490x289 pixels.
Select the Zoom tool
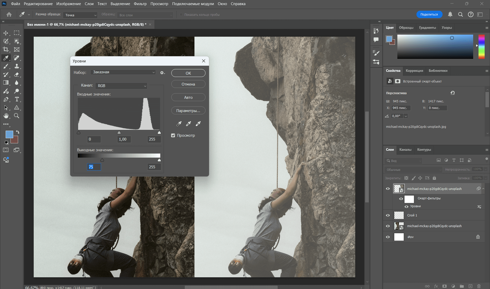coord(17,116)
